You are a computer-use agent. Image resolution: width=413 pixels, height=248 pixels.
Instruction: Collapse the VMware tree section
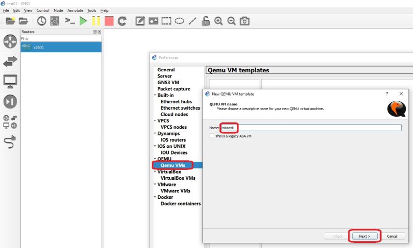(155, 184)
